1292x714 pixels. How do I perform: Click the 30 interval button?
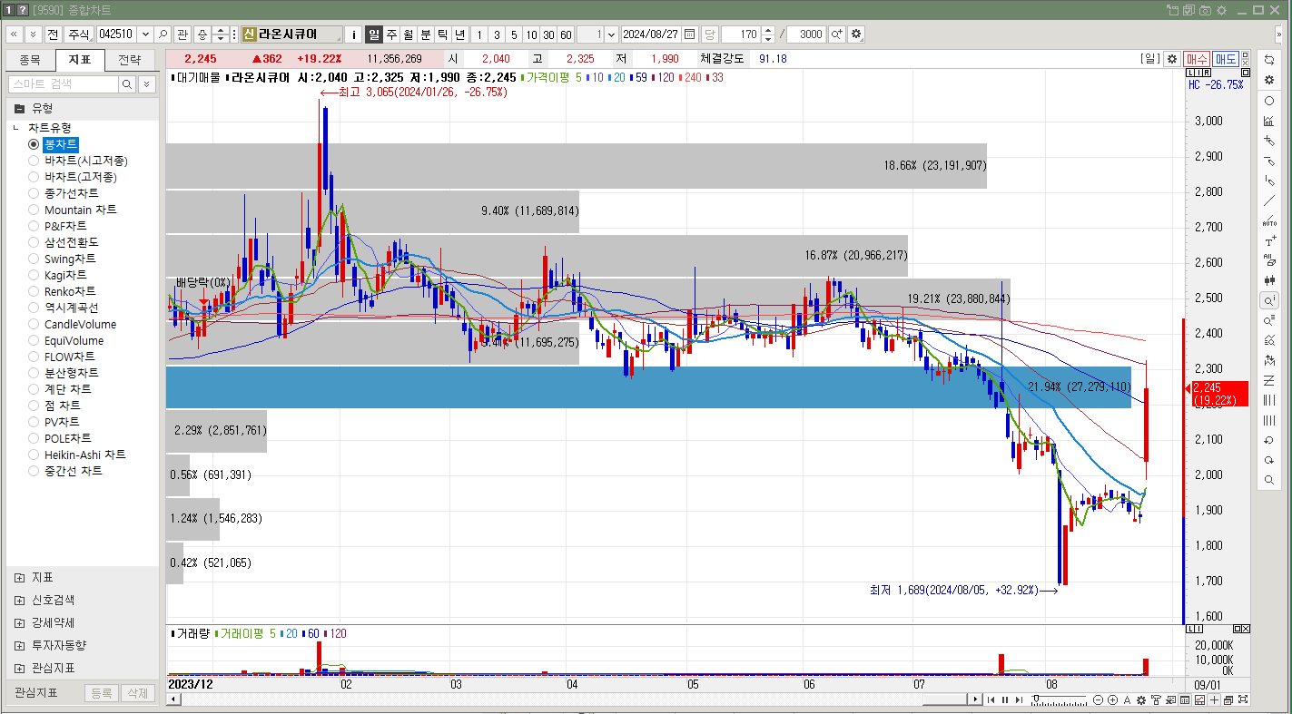tap(548, 34)
